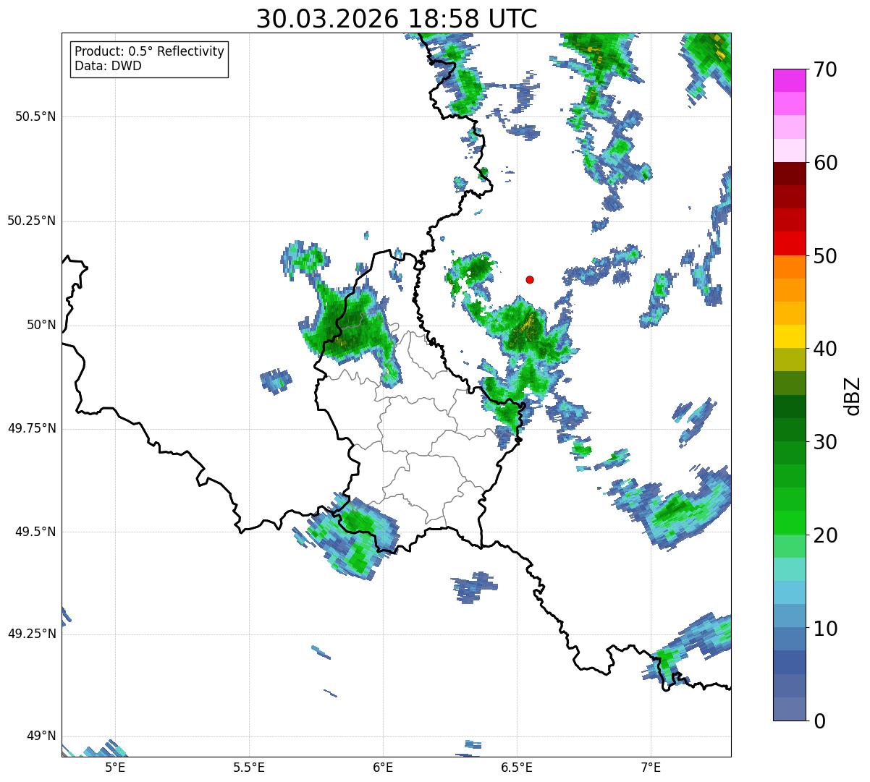Click the 'dBZ' colorbar label
Image resolution: width=870 pixels, height=782 pixels.
(853, 396)
